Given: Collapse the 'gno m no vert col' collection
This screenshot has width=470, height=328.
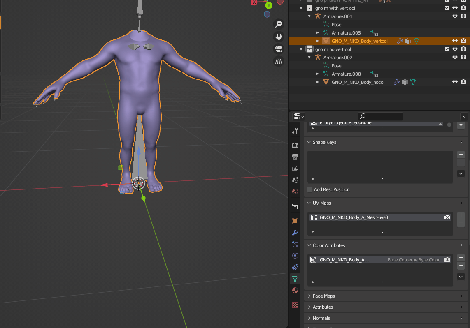Looking at the screenshot, I should (301, 49).
